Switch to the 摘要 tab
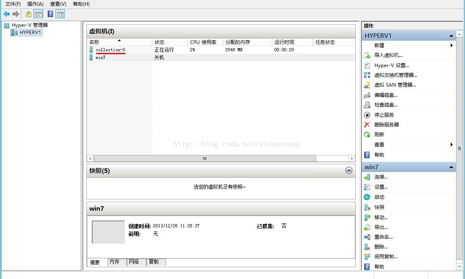 (x=97, y=262)
